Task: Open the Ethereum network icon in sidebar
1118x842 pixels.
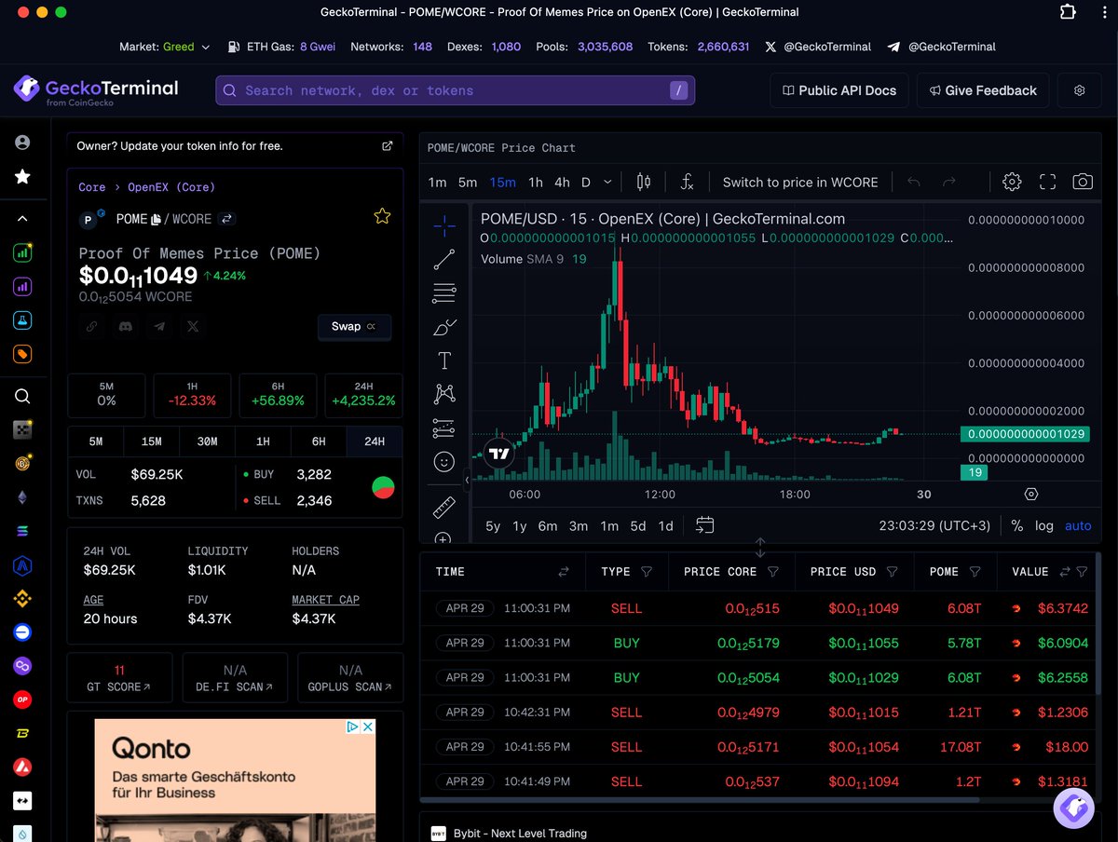Action: (22, 497)
